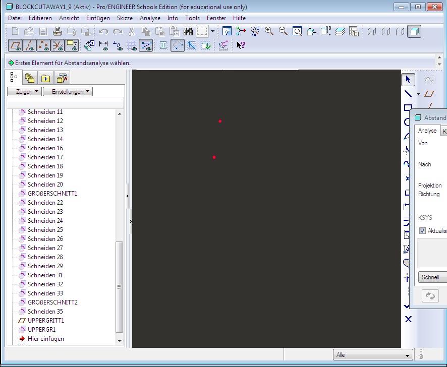Undo the last action
This screenshot has width=447, height=367.
(103, 31)
